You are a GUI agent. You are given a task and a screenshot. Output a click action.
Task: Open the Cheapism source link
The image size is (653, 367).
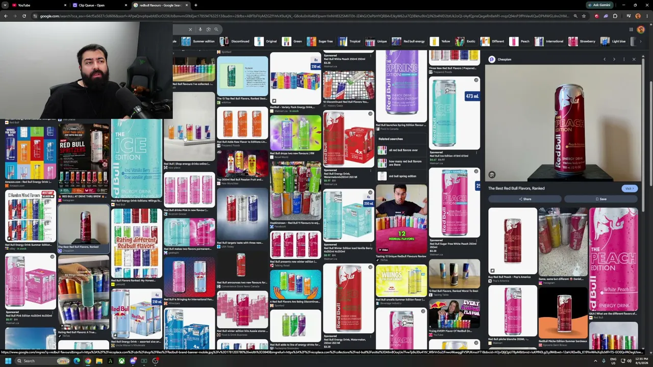click(500, 60)
